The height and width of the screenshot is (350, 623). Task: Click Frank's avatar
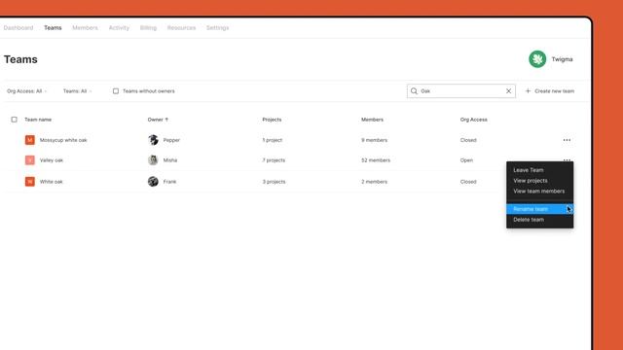(153, 182)
